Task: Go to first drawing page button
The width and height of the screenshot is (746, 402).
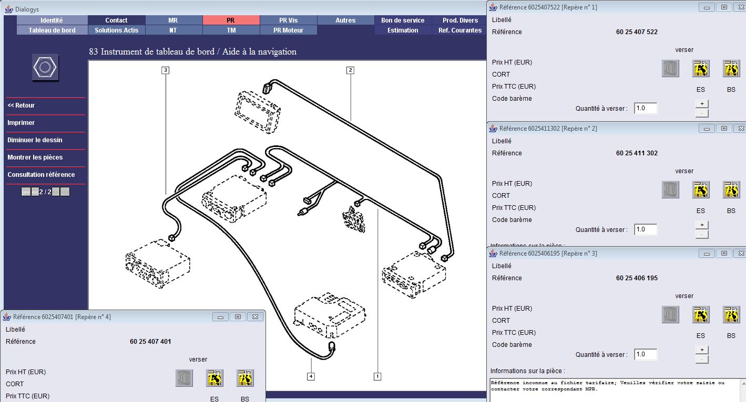Action: click(26, 192)
